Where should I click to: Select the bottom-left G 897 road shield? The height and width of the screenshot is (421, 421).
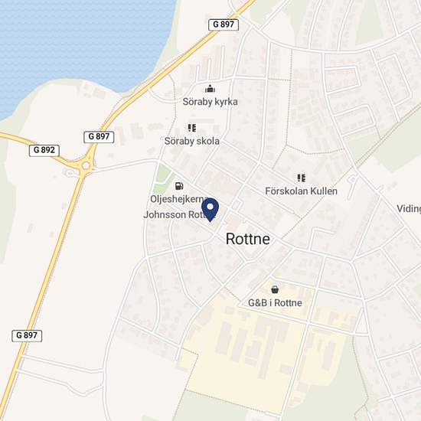[x=27, y=335]
